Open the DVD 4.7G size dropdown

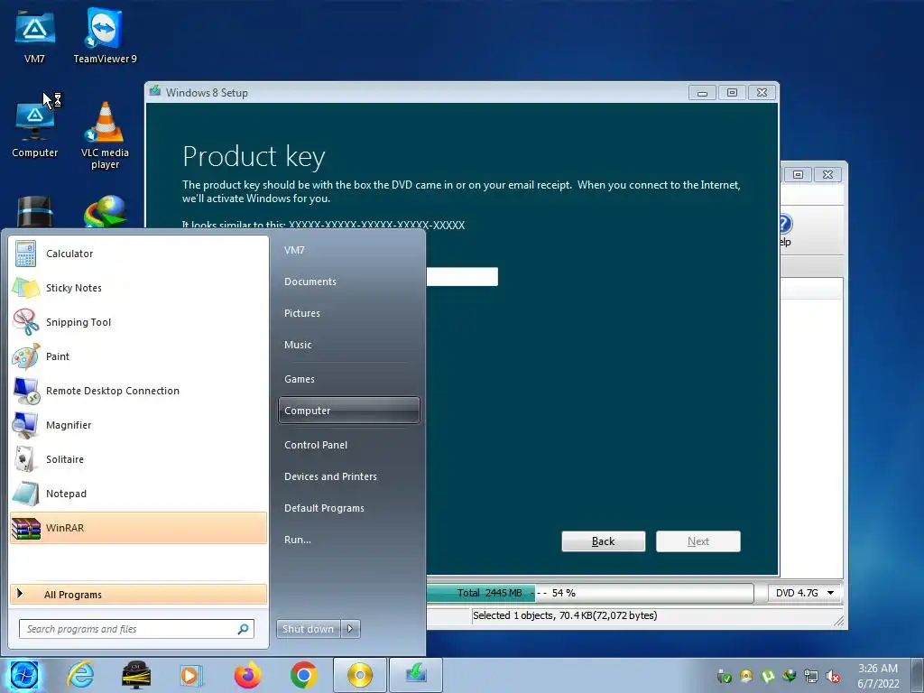click(804, 593)
